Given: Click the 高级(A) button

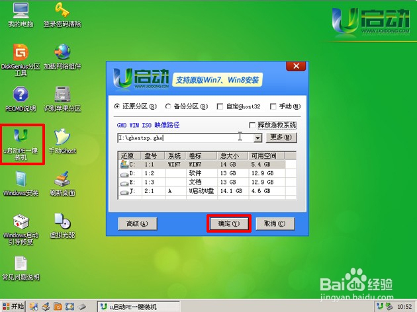Looking at the screenshot, I should (x=138, y=223).
